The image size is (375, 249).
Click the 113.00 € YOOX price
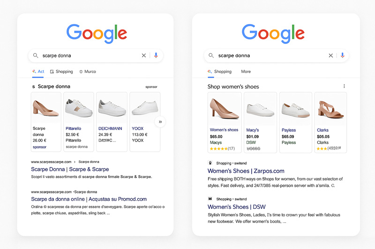coord(140,135)
